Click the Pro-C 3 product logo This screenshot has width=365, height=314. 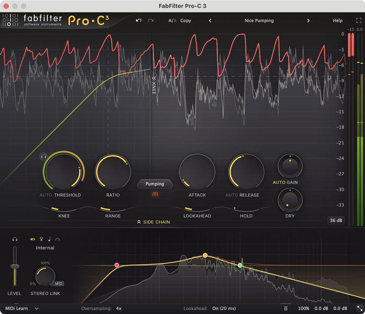point(89,21)
